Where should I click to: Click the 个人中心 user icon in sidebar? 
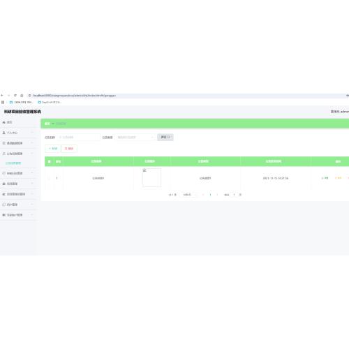[x=3, y=133]
